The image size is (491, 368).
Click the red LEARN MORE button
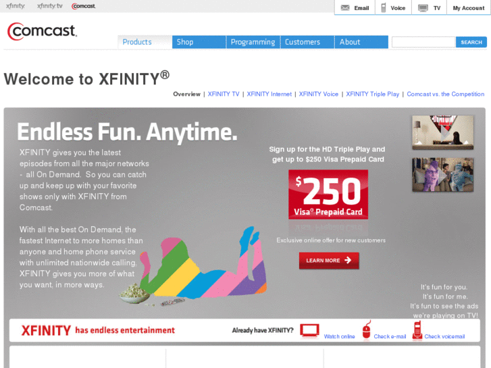pyautogui.click(x=329, y=261)
